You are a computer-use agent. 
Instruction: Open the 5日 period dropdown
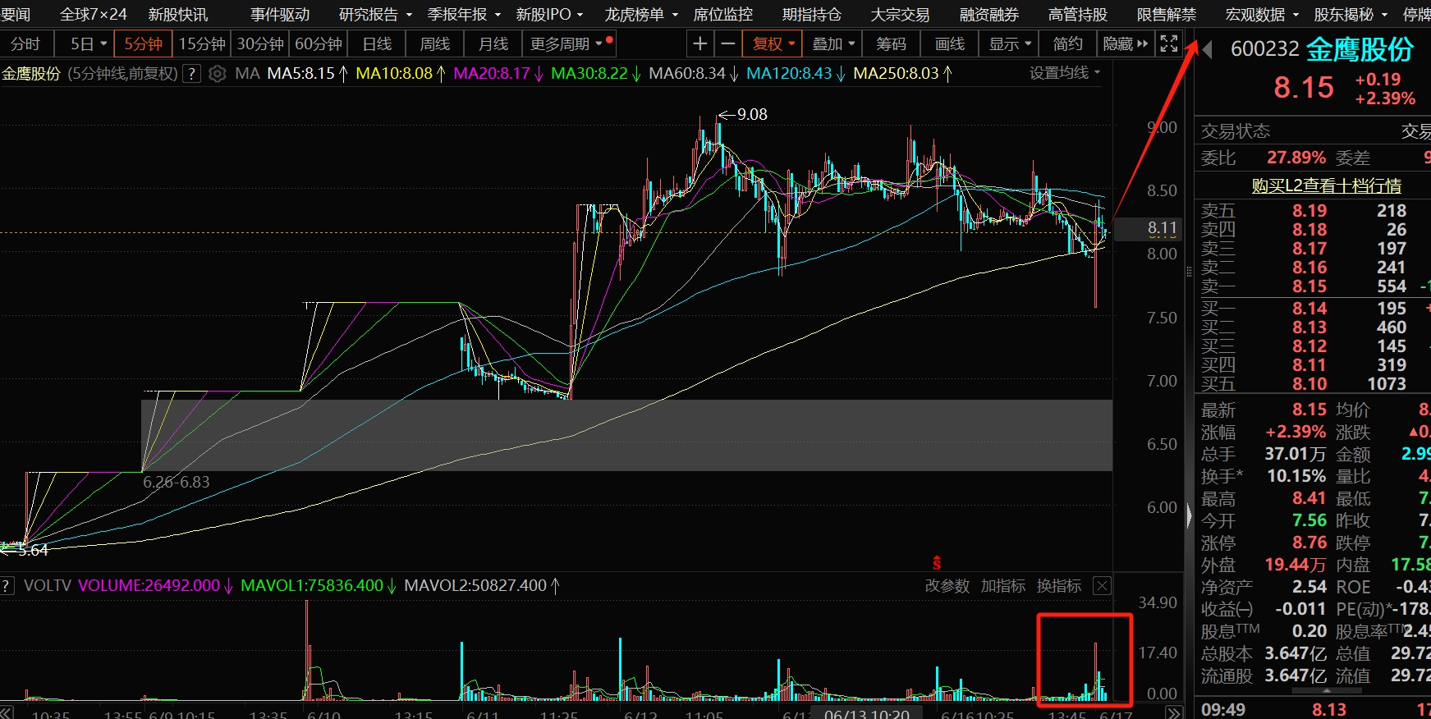click(x=89, y=44)
